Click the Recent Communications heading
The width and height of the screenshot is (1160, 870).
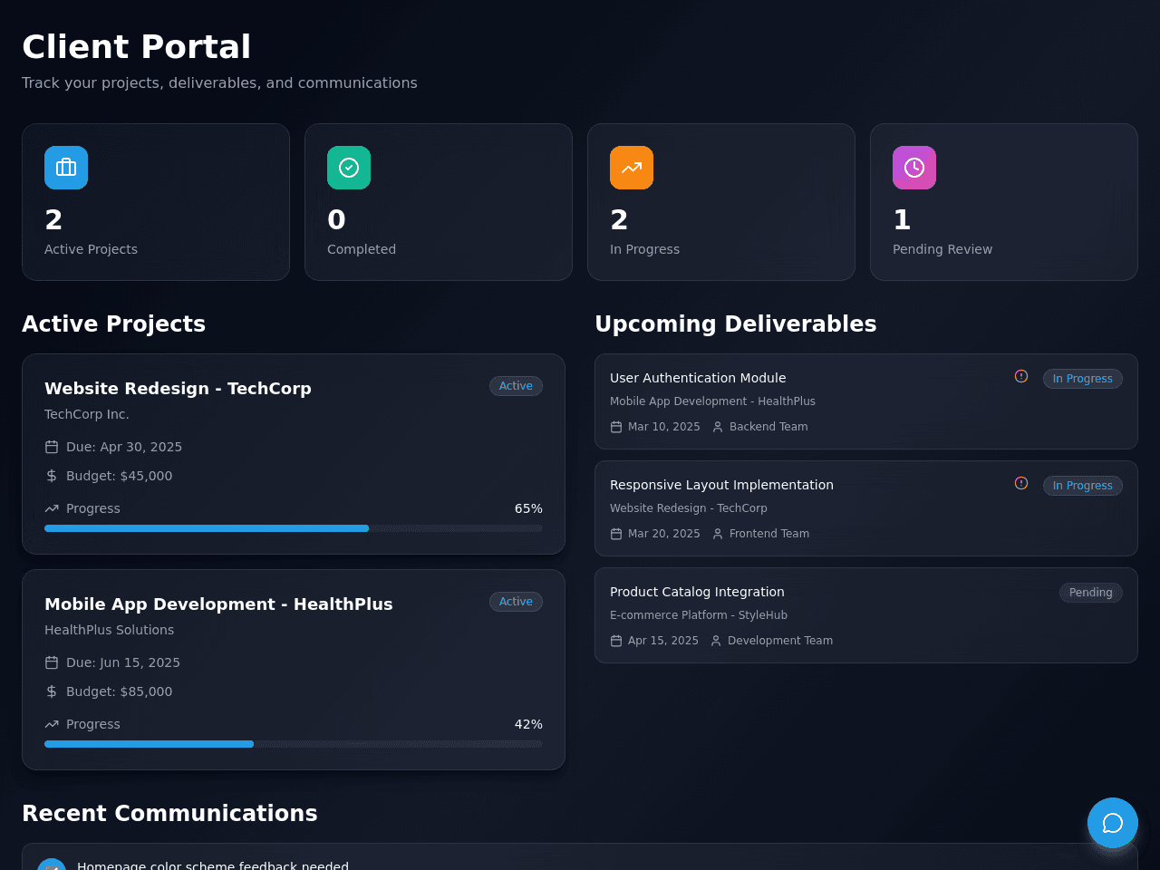coord(169,813)
